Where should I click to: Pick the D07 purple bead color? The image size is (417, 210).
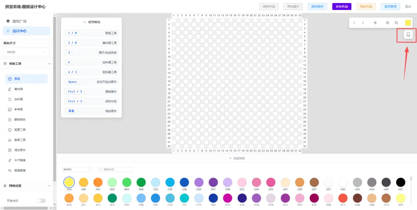[x=213, y=182]
